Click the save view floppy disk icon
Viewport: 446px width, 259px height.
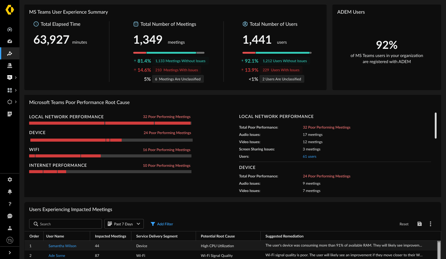420,224
